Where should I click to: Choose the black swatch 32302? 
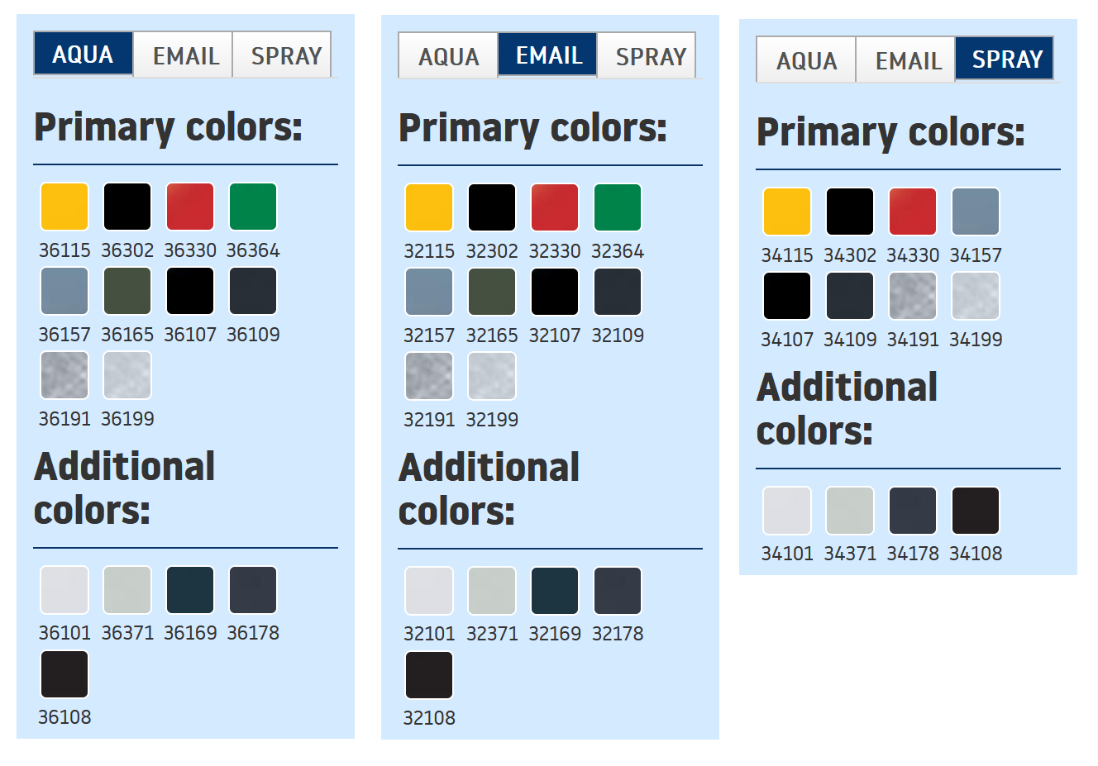point(492,207)
